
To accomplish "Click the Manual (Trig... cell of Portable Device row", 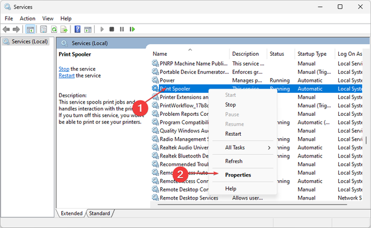I will point(314,72).
